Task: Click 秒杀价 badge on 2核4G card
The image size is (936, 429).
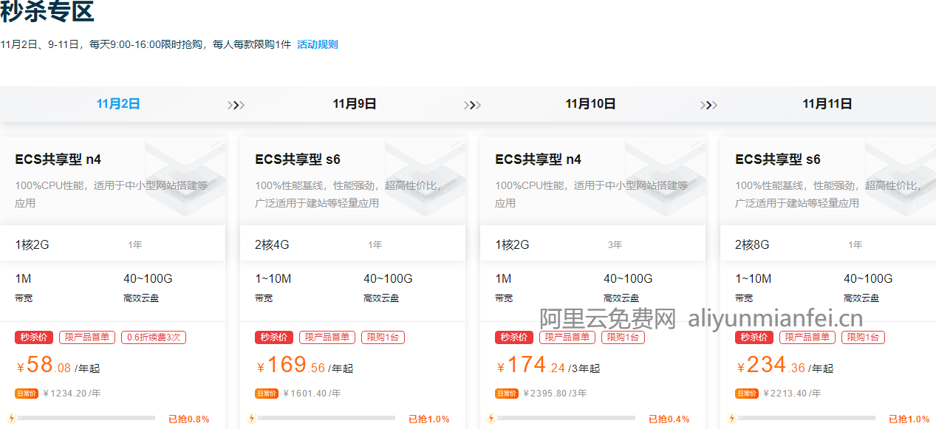Action: click(274, 337)
